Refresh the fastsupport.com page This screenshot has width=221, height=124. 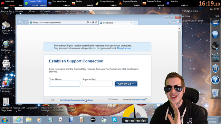pos(96,22)
